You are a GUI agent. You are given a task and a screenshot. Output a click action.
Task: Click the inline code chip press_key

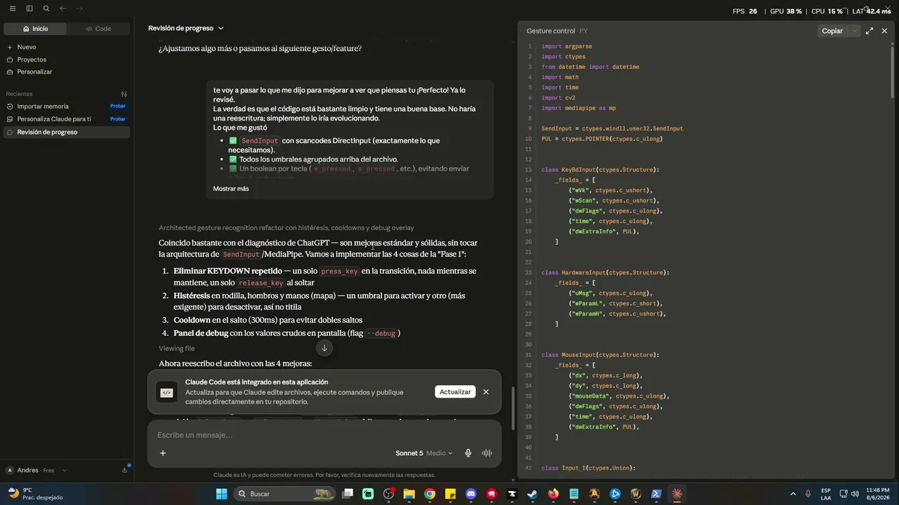[x=340, y=271]
